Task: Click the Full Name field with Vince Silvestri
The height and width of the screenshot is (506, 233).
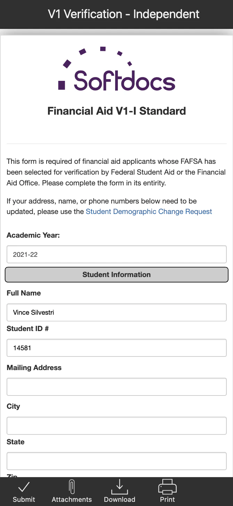Action: (x=116, y=312)
